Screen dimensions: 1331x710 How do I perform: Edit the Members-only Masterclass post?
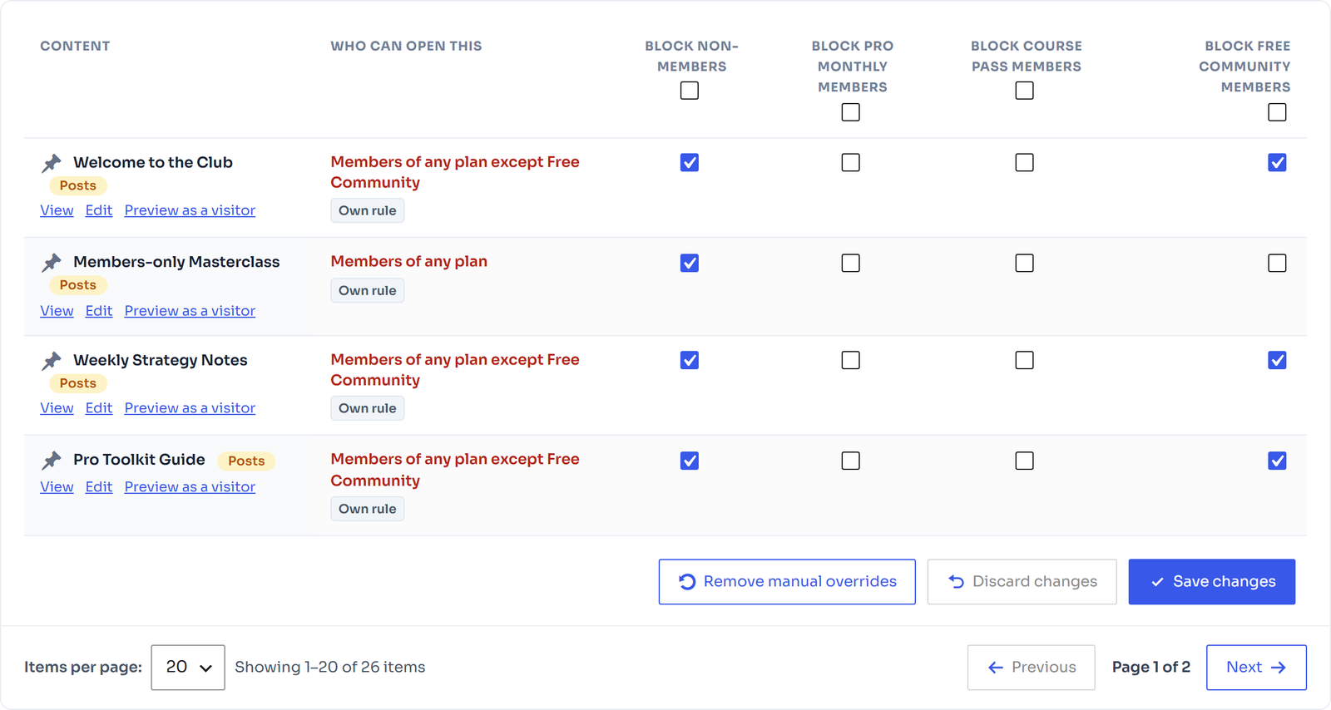(x=99, y=311)
